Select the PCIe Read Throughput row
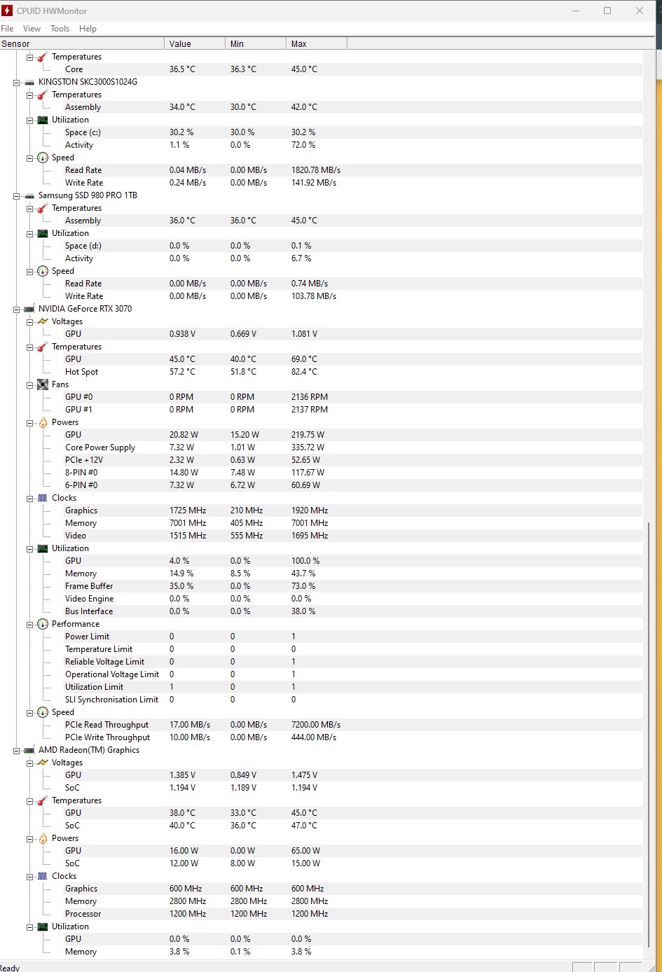 [321, 725]
